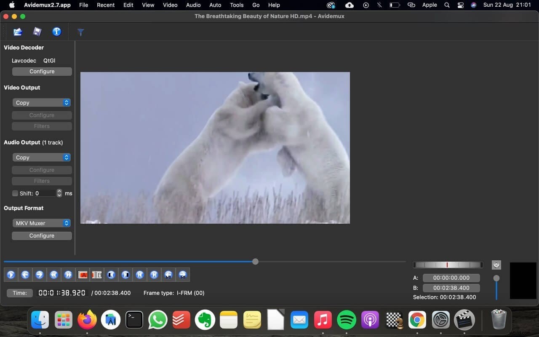Open the Audio Output codec dropdown
Screen dimensions: 539x337
41,157
